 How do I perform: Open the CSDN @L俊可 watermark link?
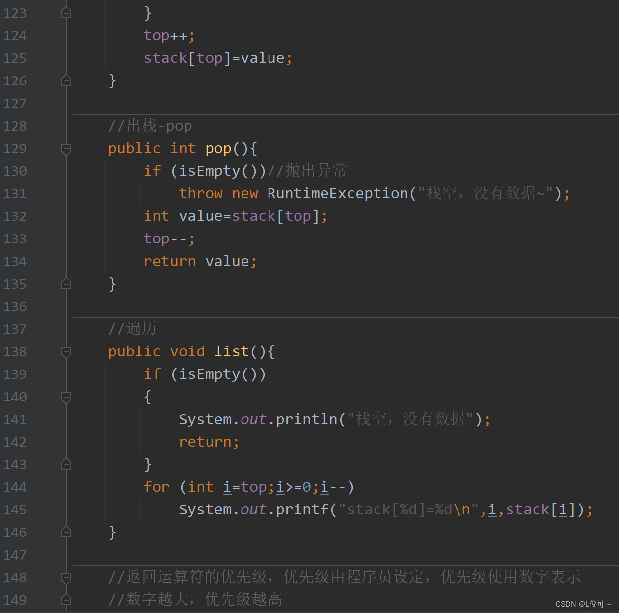583,604
